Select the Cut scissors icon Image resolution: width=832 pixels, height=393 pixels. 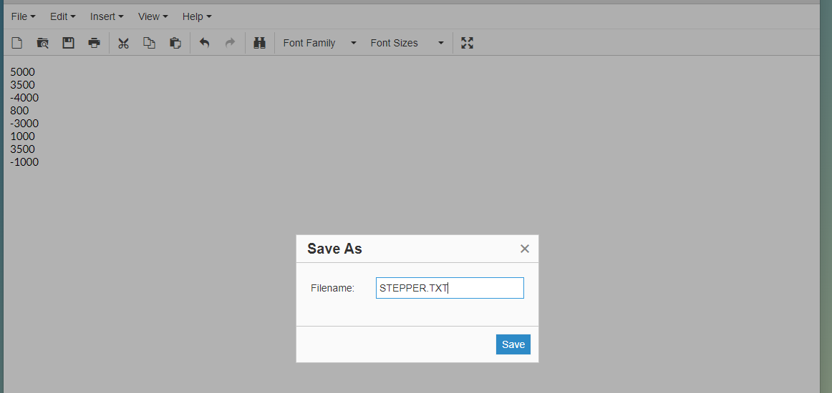123,43
